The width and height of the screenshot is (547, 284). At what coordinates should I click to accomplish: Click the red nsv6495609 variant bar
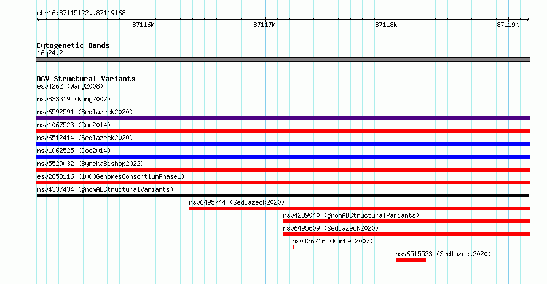tap(406, 234)
